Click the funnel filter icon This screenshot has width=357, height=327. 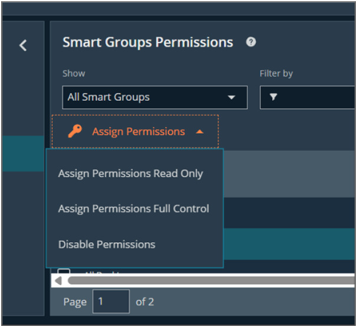point(273,97)
